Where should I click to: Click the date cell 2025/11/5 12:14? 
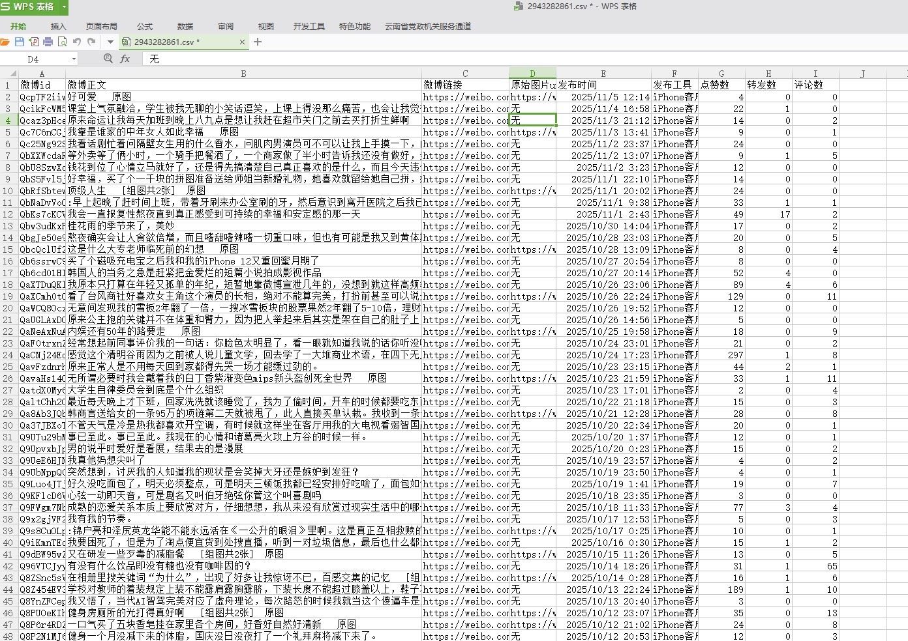coord(603,97)
